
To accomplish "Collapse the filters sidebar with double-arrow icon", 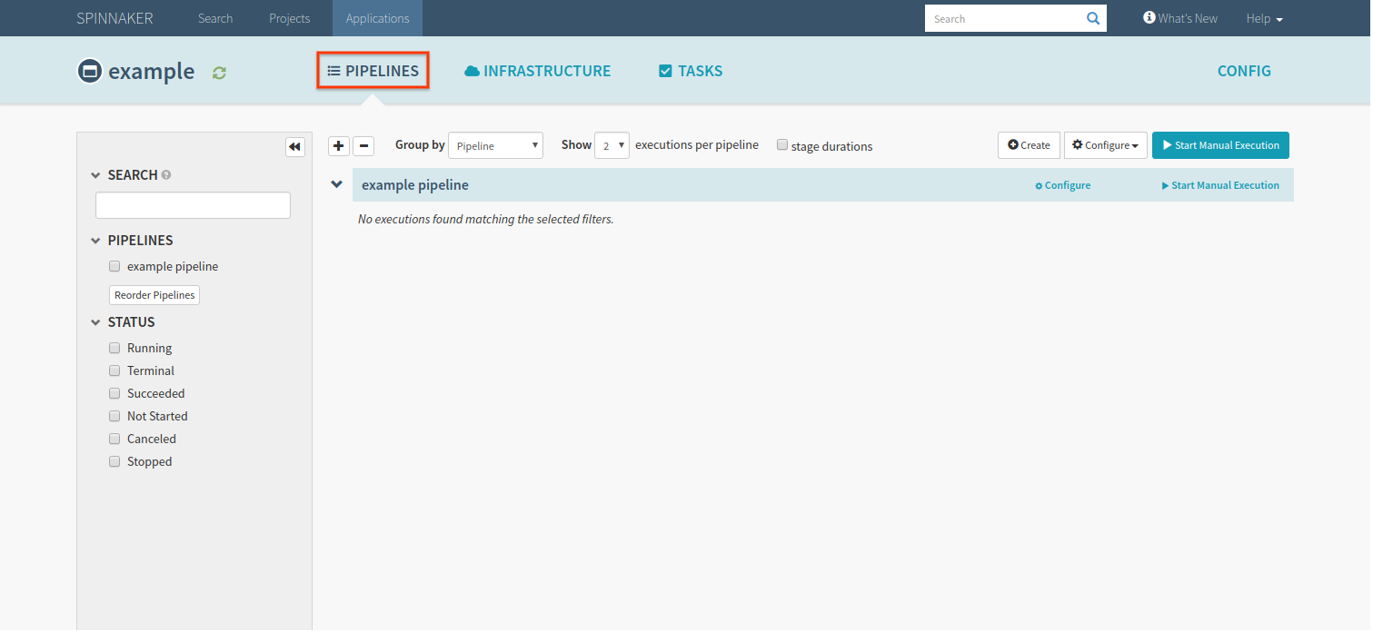I will [294, 146].
